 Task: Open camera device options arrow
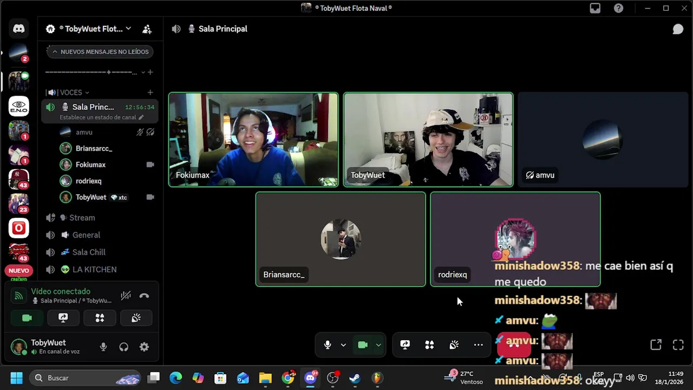[x=378, y=345]
